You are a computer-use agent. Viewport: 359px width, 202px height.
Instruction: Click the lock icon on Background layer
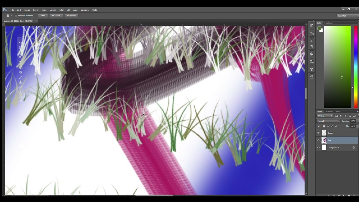[x=353, y=148]
